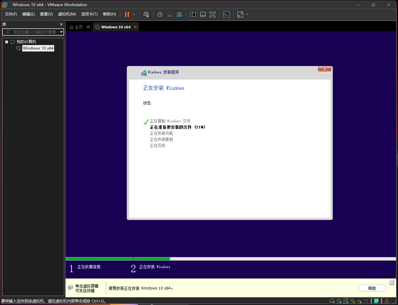Image resolution: width=398 pixels, height=305 pixels.
Task: Click the CD/DVD device status icon
Action: coord(339,301)
